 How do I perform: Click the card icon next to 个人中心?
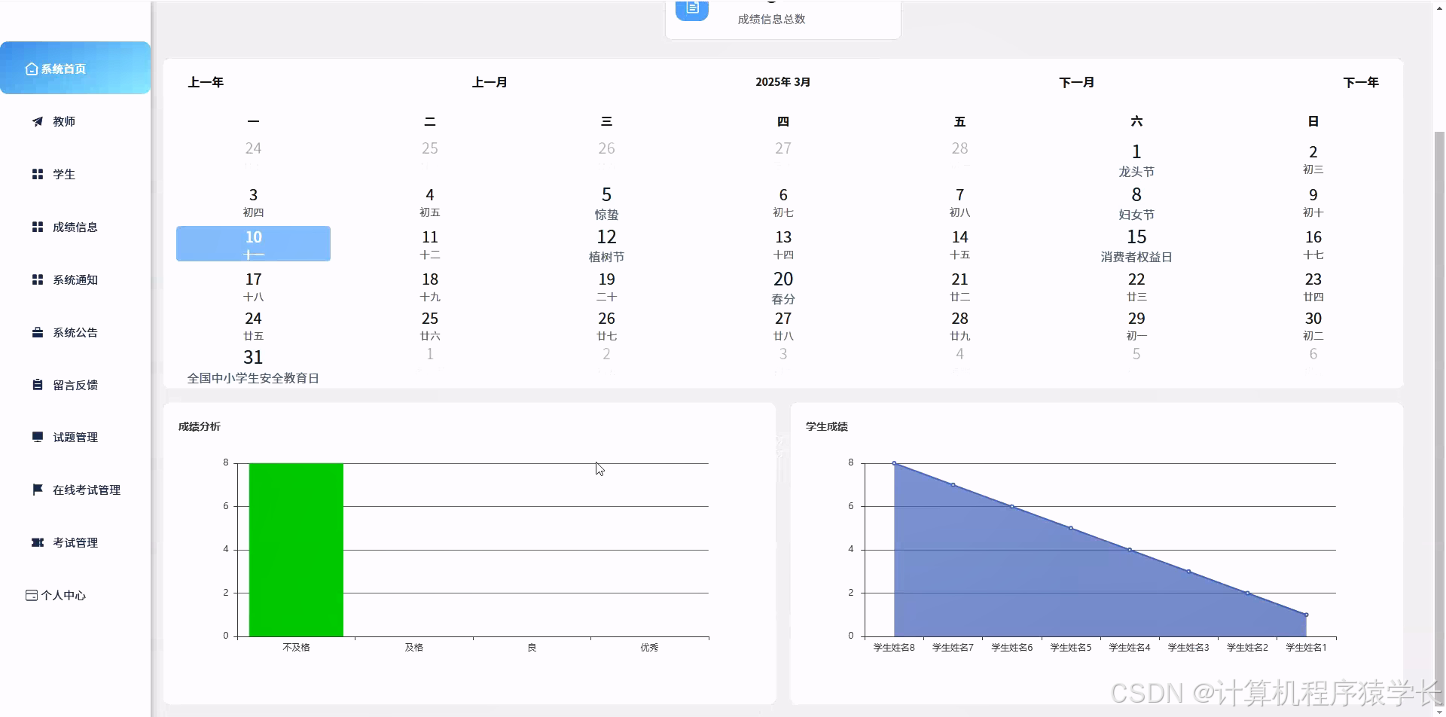pos(32,595)
